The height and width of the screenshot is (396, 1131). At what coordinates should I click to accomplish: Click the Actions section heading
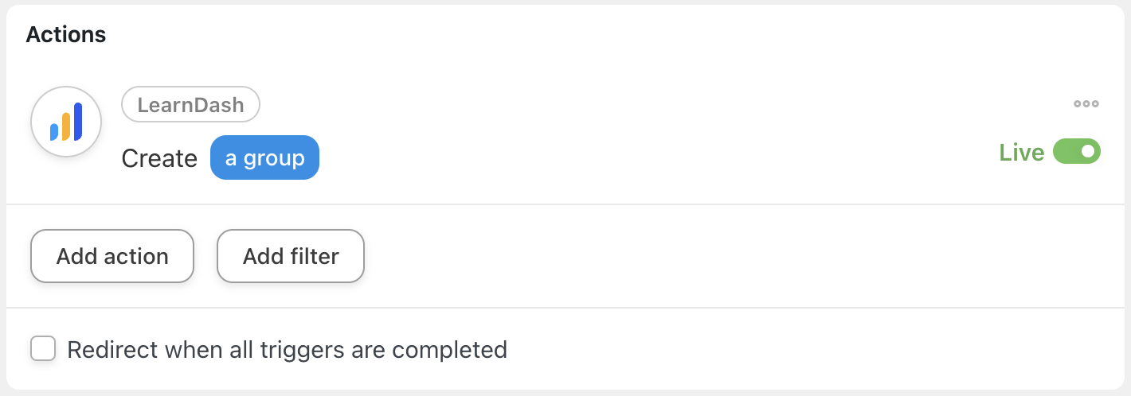[66, 34]
